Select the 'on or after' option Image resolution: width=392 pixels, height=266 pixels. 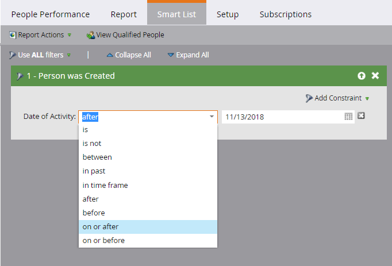coord(148,227)
